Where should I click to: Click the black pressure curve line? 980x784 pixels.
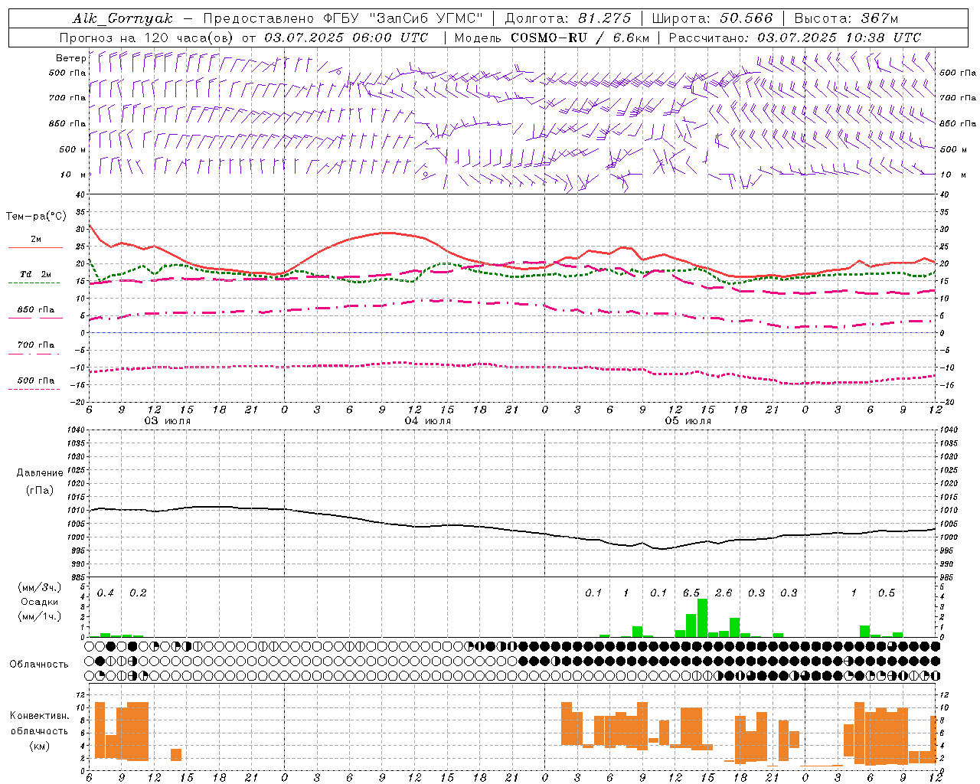click(x=513, y=529)
